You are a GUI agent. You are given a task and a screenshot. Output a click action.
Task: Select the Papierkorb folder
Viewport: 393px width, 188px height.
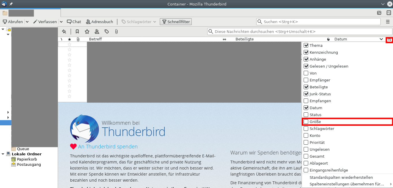[27, 159]
